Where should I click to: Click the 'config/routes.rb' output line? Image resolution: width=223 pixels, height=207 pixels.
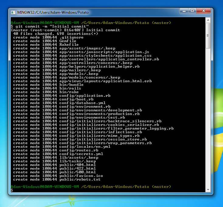[56, 150]
